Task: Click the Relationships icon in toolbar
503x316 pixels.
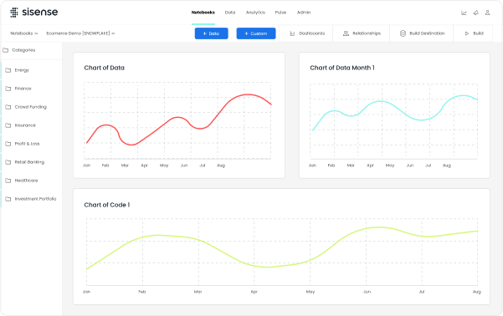Action: pyautogui.click(x=346, y=33)
